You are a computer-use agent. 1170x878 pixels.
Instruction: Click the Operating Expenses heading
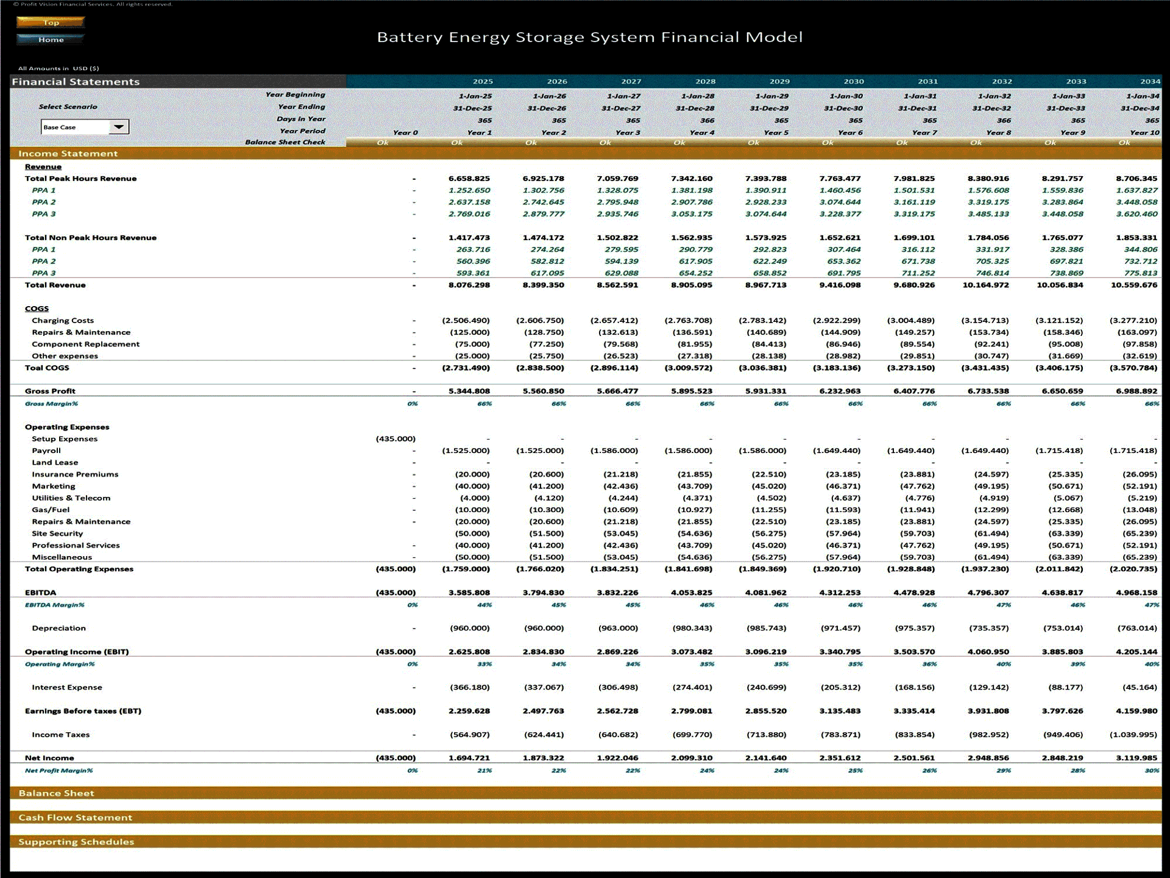67,427
